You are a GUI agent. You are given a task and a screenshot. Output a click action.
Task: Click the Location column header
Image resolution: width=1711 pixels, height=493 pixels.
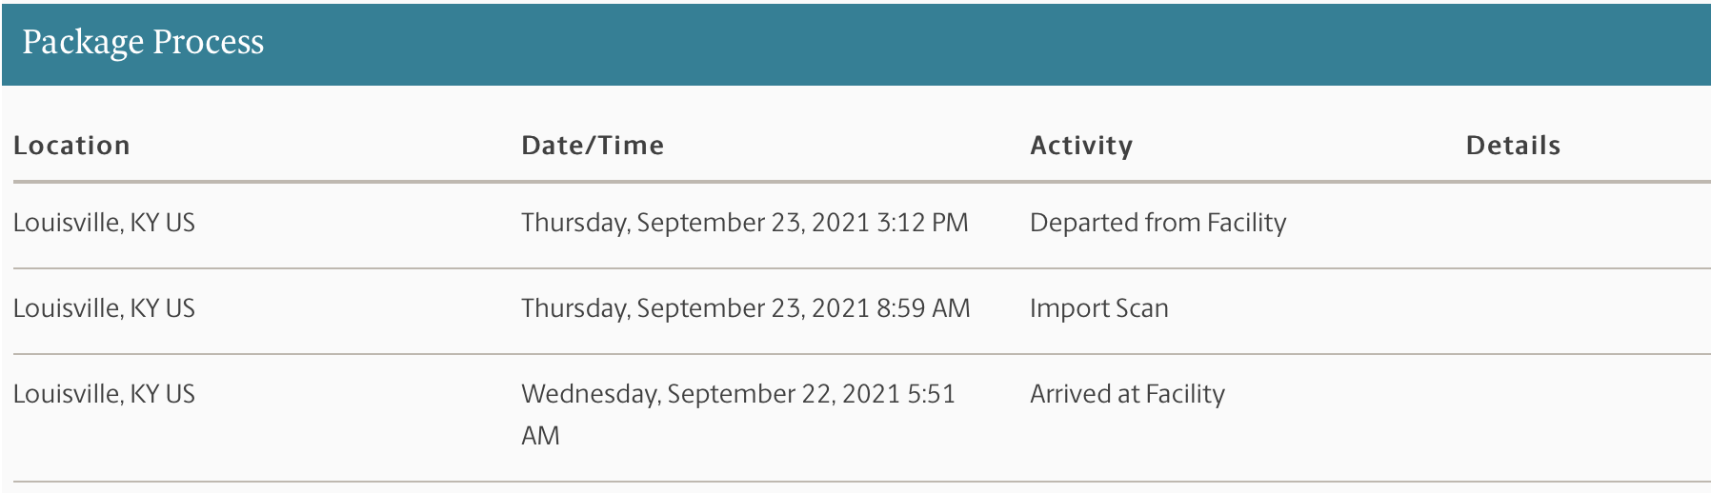(71, 146)
